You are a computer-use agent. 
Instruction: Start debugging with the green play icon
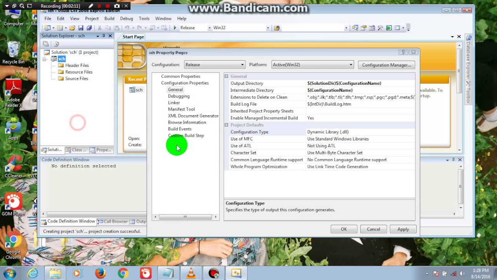click(x=175, y=28)
